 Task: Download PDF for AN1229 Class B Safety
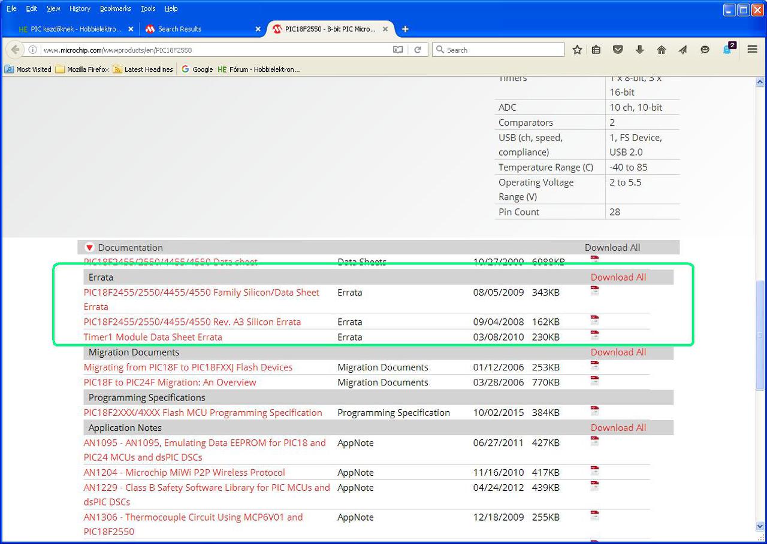pyautogui.click(x=594, y=486)
